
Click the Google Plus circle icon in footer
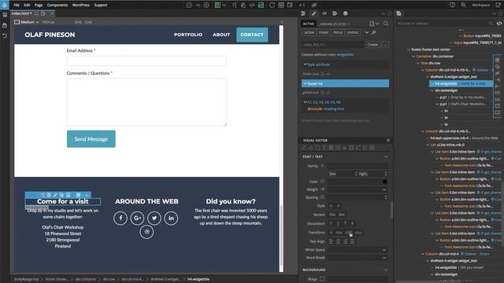click(x=137, y=219)
